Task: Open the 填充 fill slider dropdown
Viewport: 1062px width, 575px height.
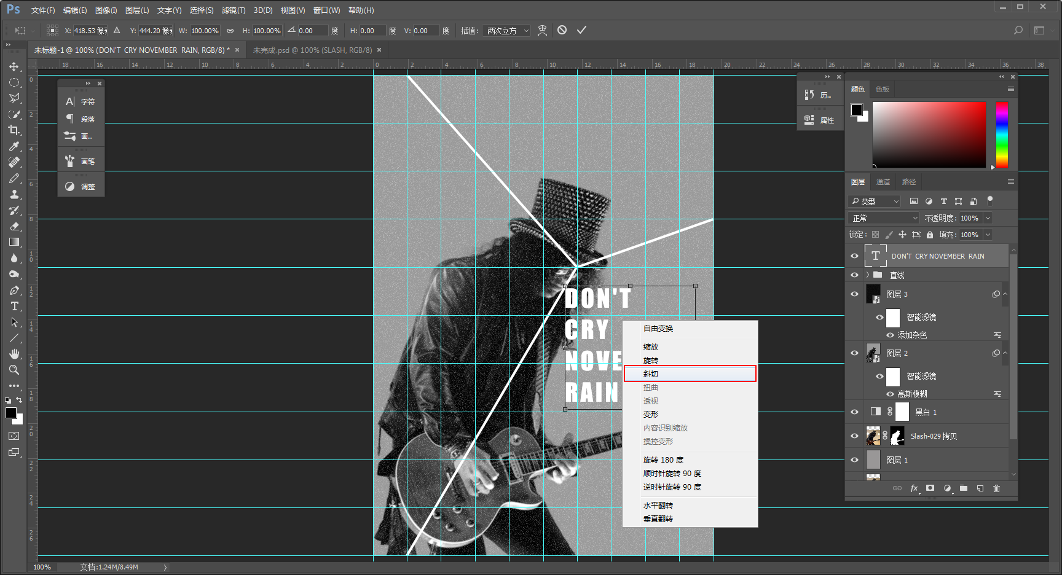Action: pyautogui.click(x=988, y=235)
